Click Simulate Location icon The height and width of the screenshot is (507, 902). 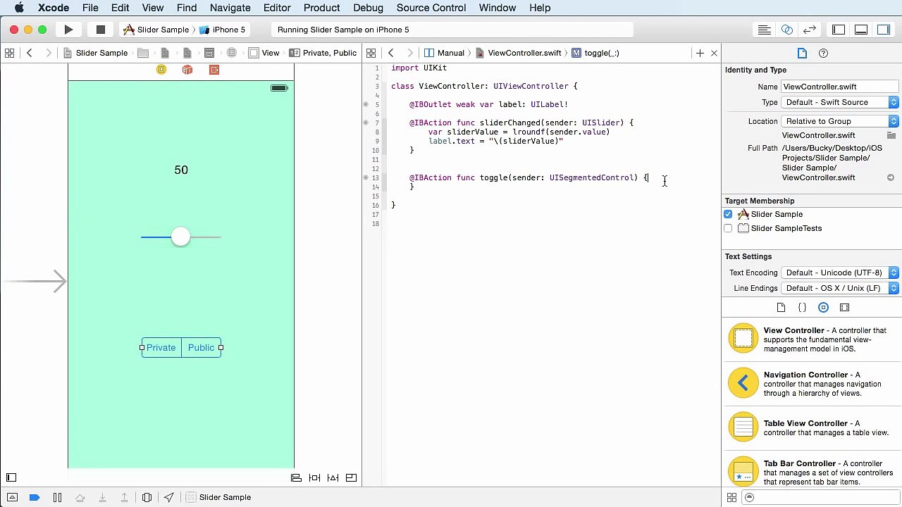[169, 497]
